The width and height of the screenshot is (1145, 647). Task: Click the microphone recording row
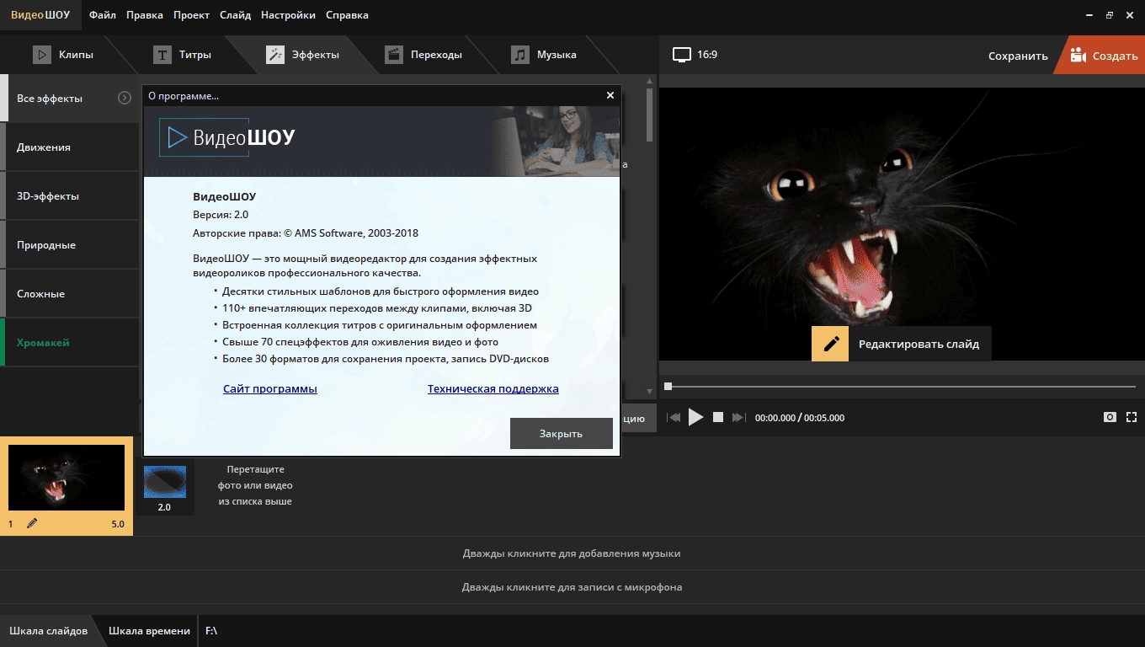coord(572,587)
